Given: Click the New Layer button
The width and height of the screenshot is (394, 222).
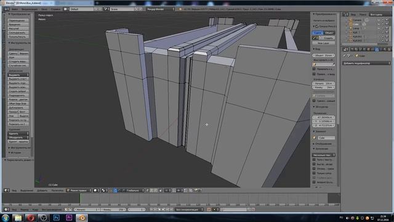Looking at the screenshot, I should pyautogui.click(x=323, y=43).
